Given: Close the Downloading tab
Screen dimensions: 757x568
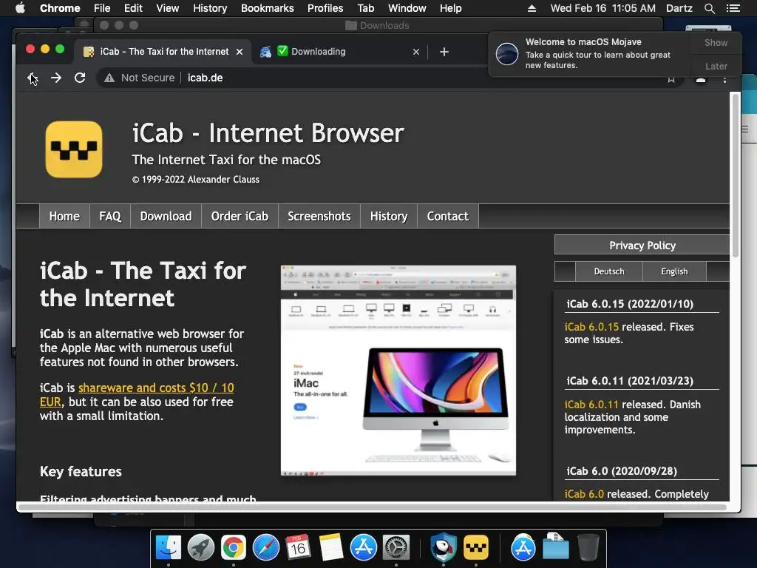Looking at the screenshot, I should (416, 52).
